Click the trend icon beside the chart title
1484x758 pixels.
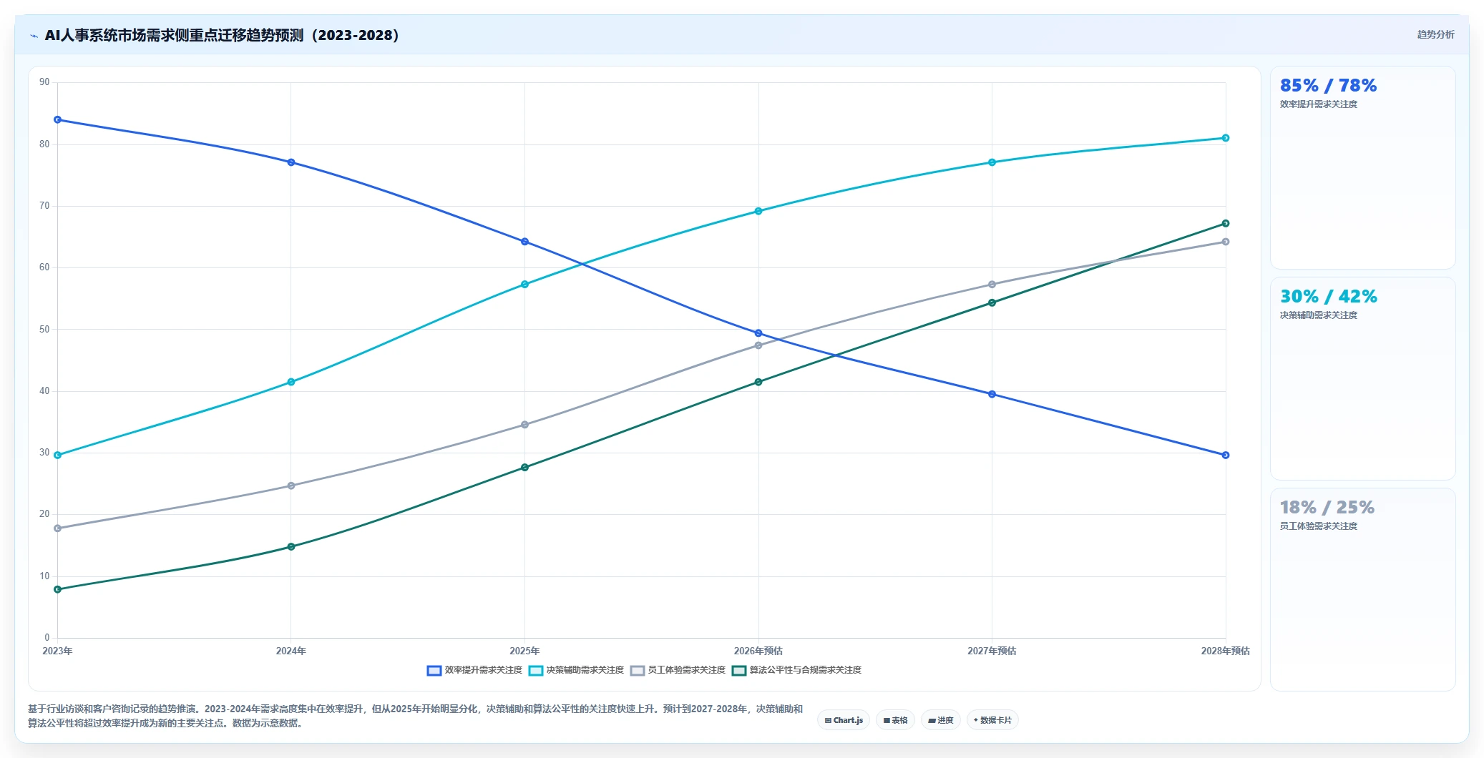[34, 36]
